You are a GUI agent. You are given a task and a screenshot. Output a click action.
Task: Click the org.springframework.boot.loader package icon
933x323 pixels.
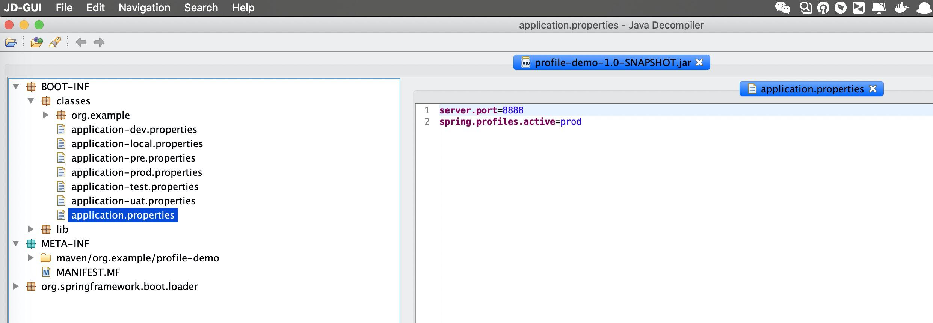click(x=31, y=287)
